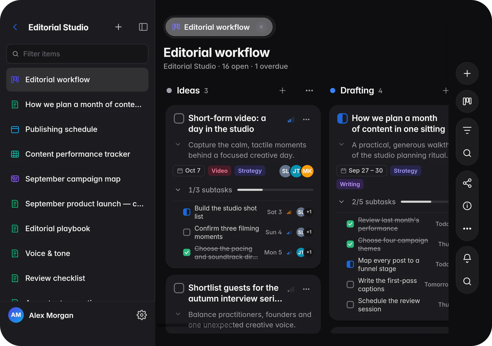Screen dimensions: 492x346
Task: Add a card to the Ideas column
Action: pos(282,91)
